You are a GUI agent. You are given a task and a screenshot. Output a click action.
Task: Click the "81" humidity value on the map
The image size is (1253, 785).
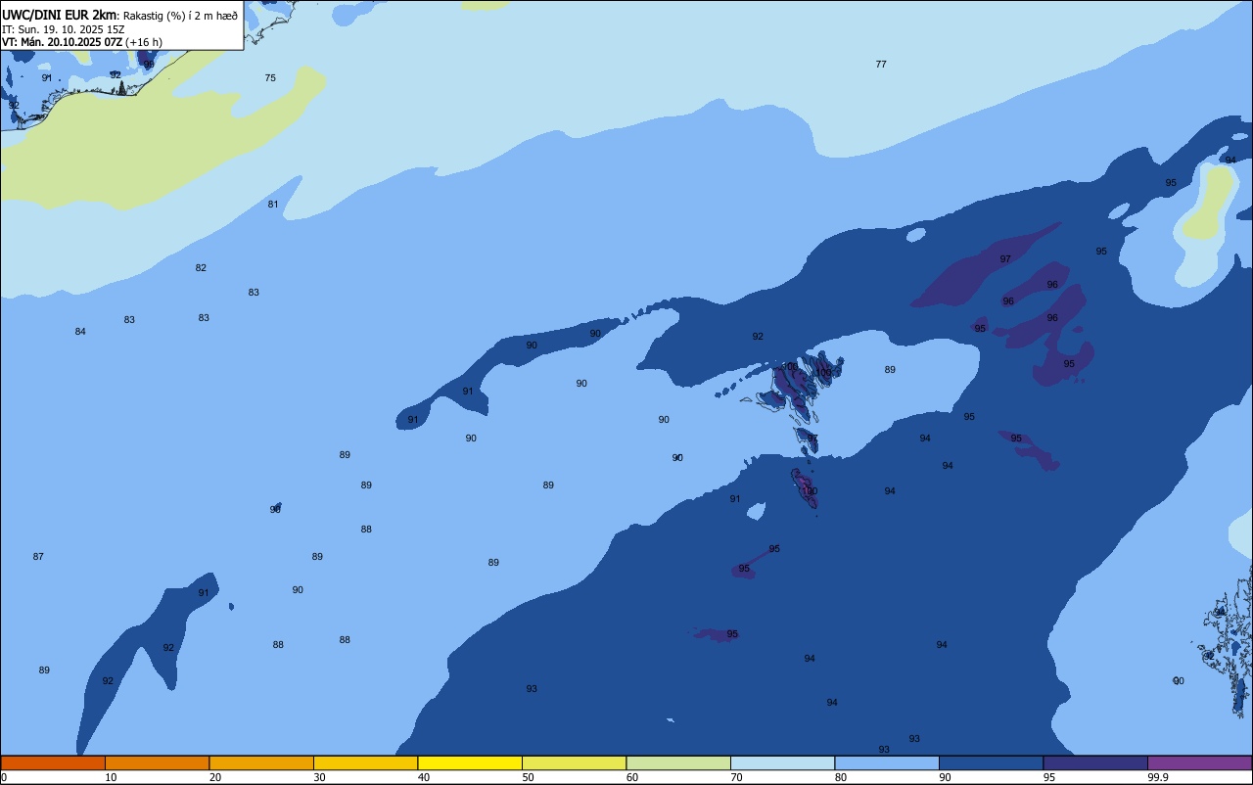pyautogui.click(x=273, y=204)
